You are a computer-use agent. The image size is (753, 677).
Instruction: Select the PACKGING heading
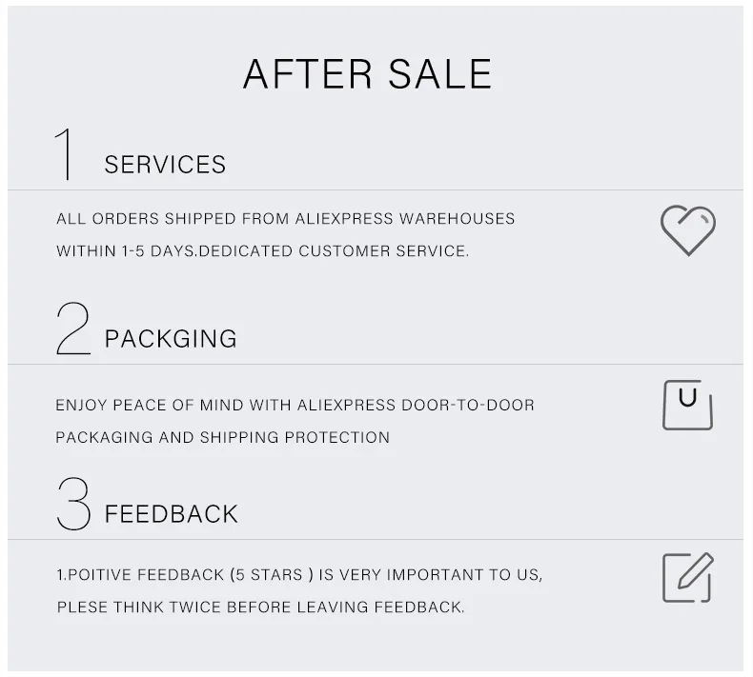tap(171, 339)
